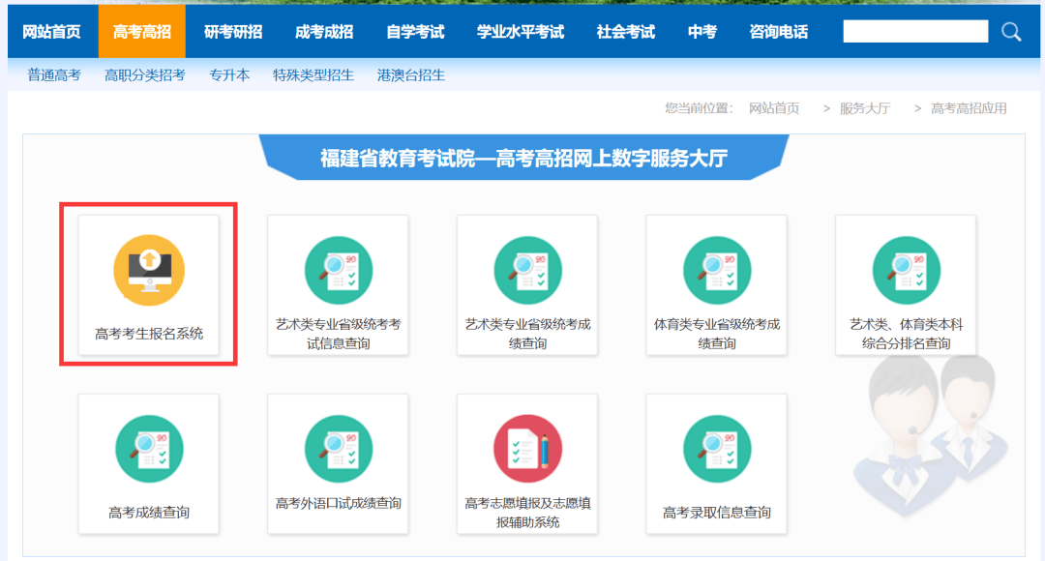Click the search input field
The image size is (1045, 561).
tap(915, 32)
